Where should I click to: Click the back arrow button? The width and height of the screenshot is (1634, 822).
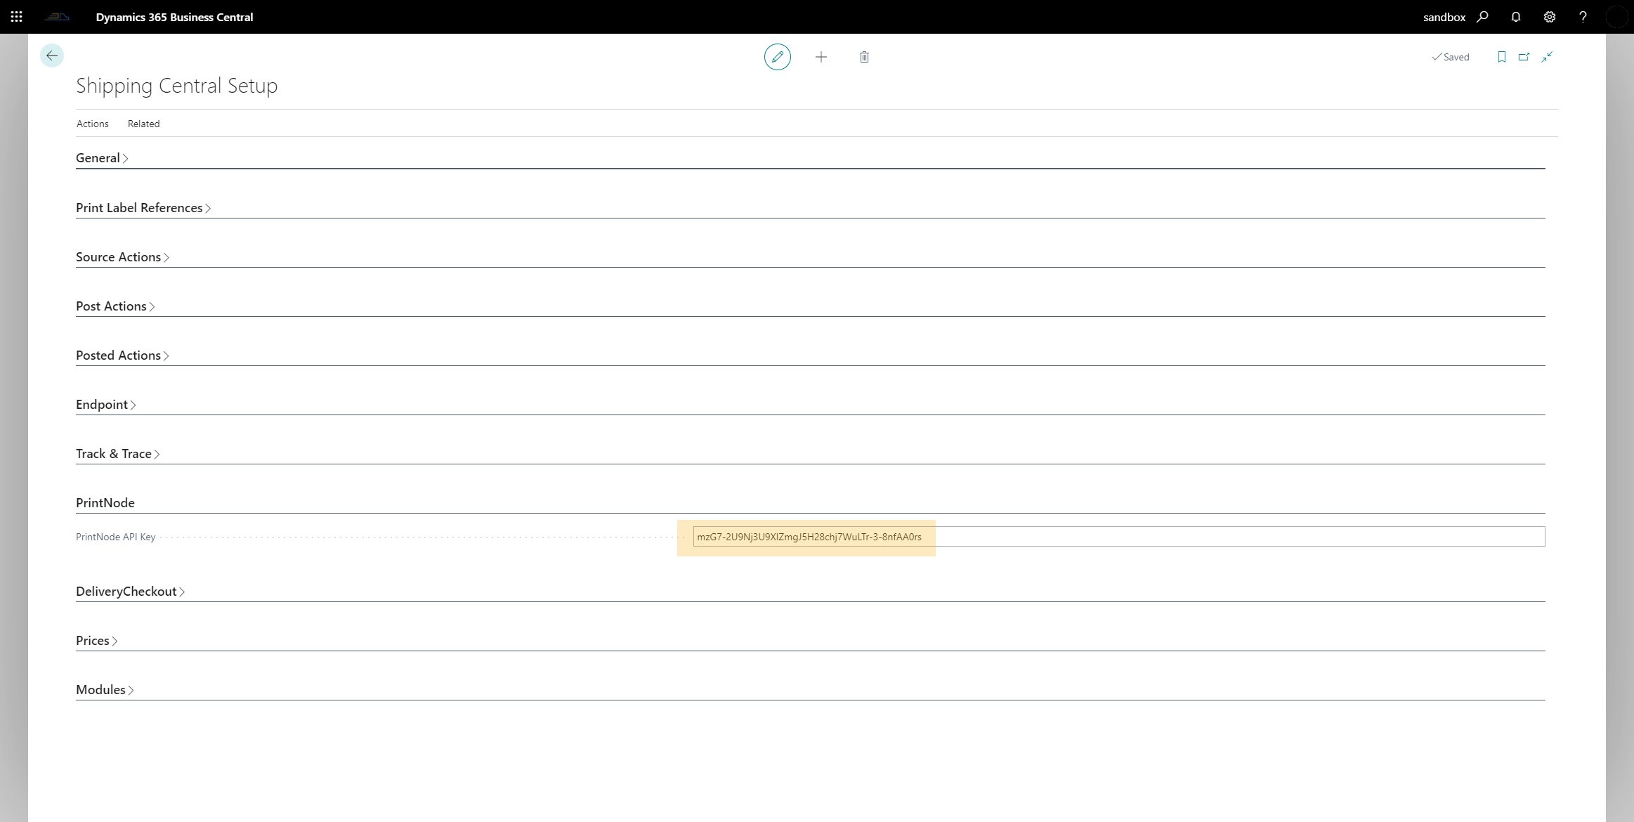[x=52, y=56]
